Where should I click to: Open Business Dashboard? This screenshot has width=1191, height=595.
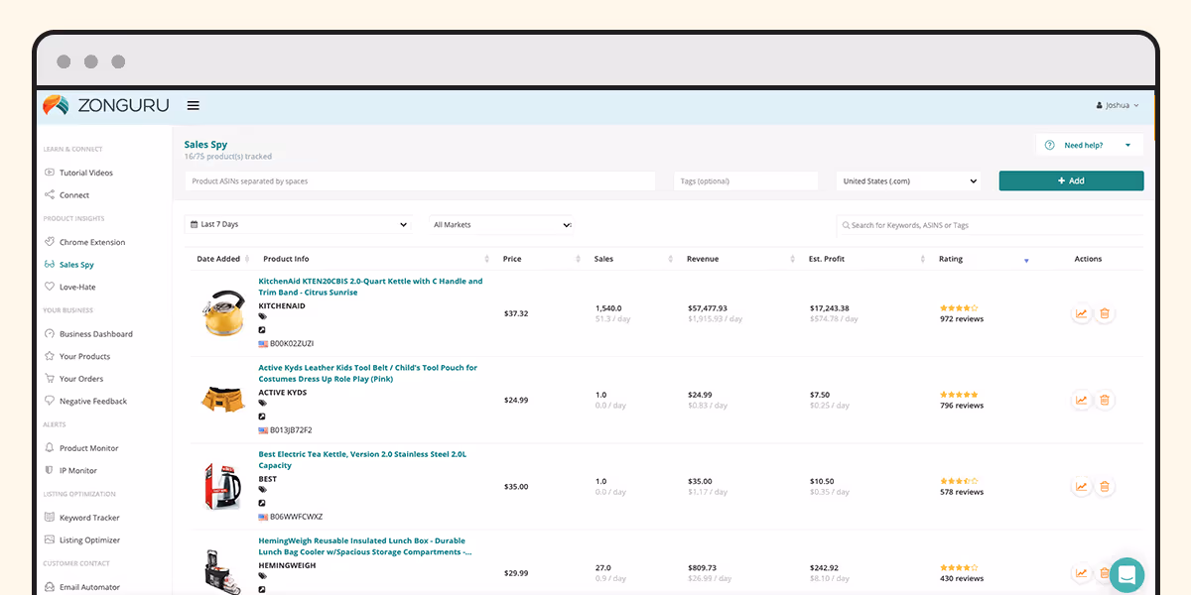point(96,334)
